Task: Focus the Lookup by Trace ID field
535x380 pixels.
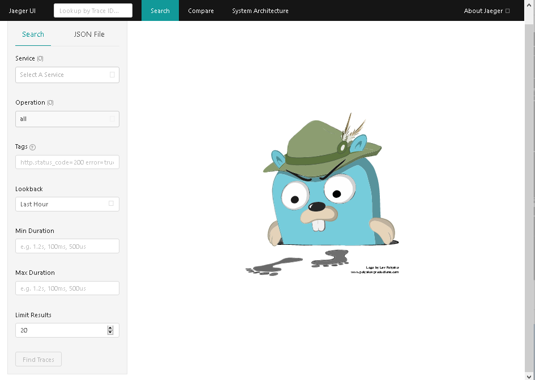Action: pyautogui.click(x=93, y=11)
